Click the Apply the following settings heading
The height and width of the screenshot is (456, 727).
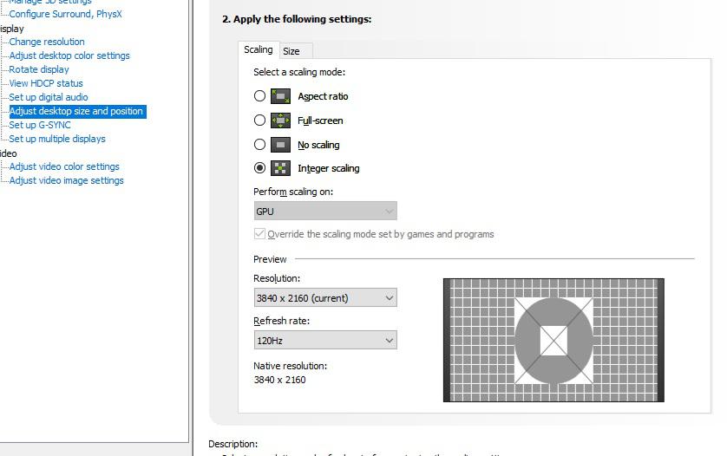(297, 19)
